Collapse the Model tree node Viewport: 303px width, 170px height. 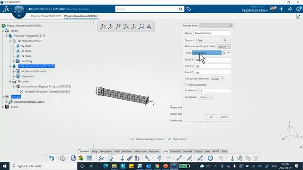click(3, 31)
